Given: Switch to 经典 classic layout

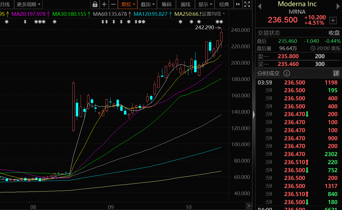Looking at the screenshot, I should coord(224,4).
